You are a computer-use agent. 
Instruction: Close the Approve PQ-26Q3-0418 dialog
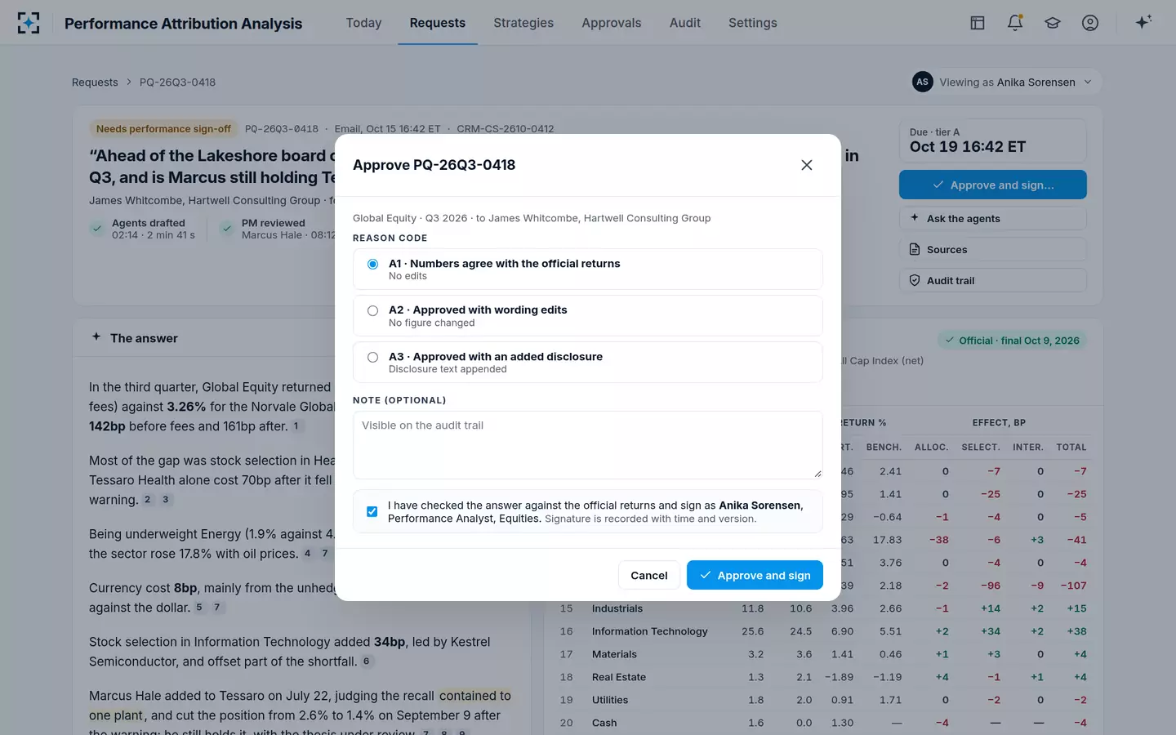tap(807, 165)
